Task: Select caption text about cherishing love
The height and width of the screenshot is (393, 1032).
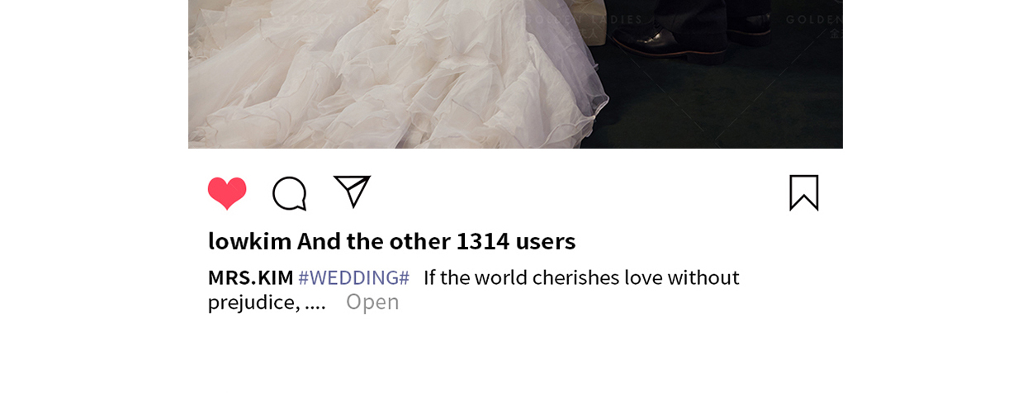Action: tap(581, 277)
